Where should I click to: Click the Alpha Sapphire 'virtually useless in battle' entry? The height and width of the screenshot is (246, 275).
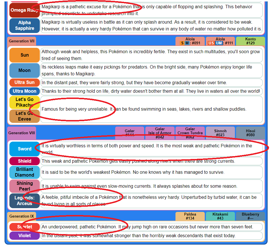[152, 25]
